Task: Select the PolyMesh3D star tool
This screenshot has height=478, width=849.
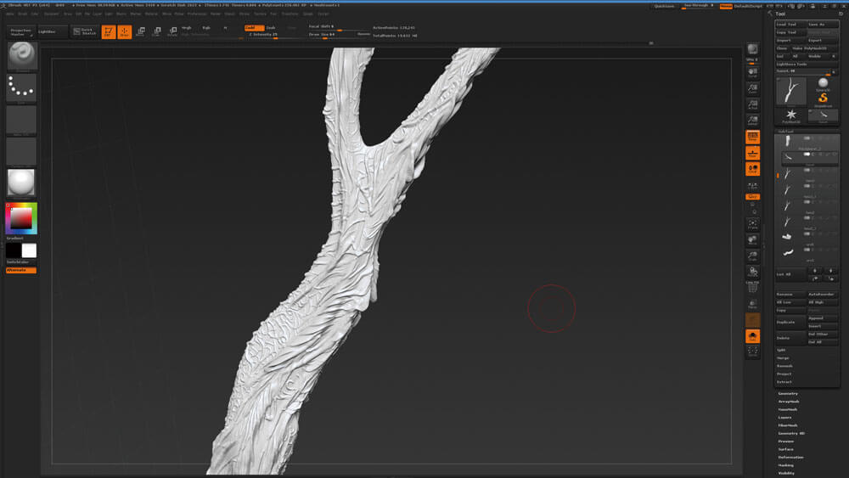Action: (791, 115)
